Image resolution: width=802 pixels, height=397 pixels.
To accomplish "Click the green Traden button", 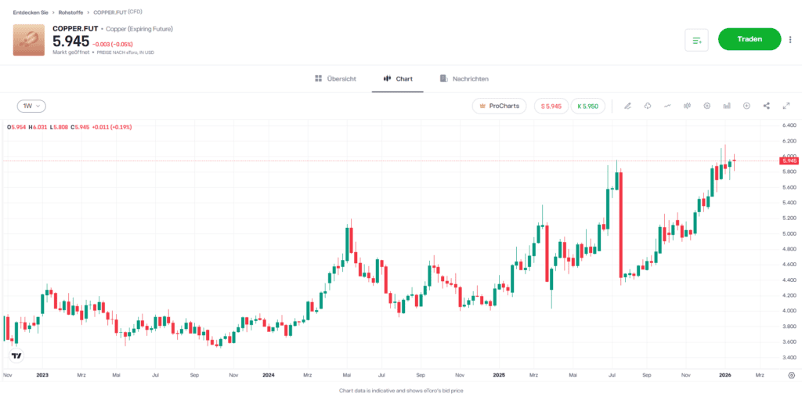I will (x=749, y=39).
